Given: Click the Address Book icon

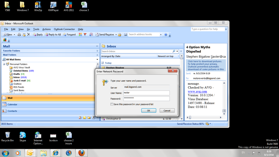Looking at the screenshot, I should [x=125, y=35].
